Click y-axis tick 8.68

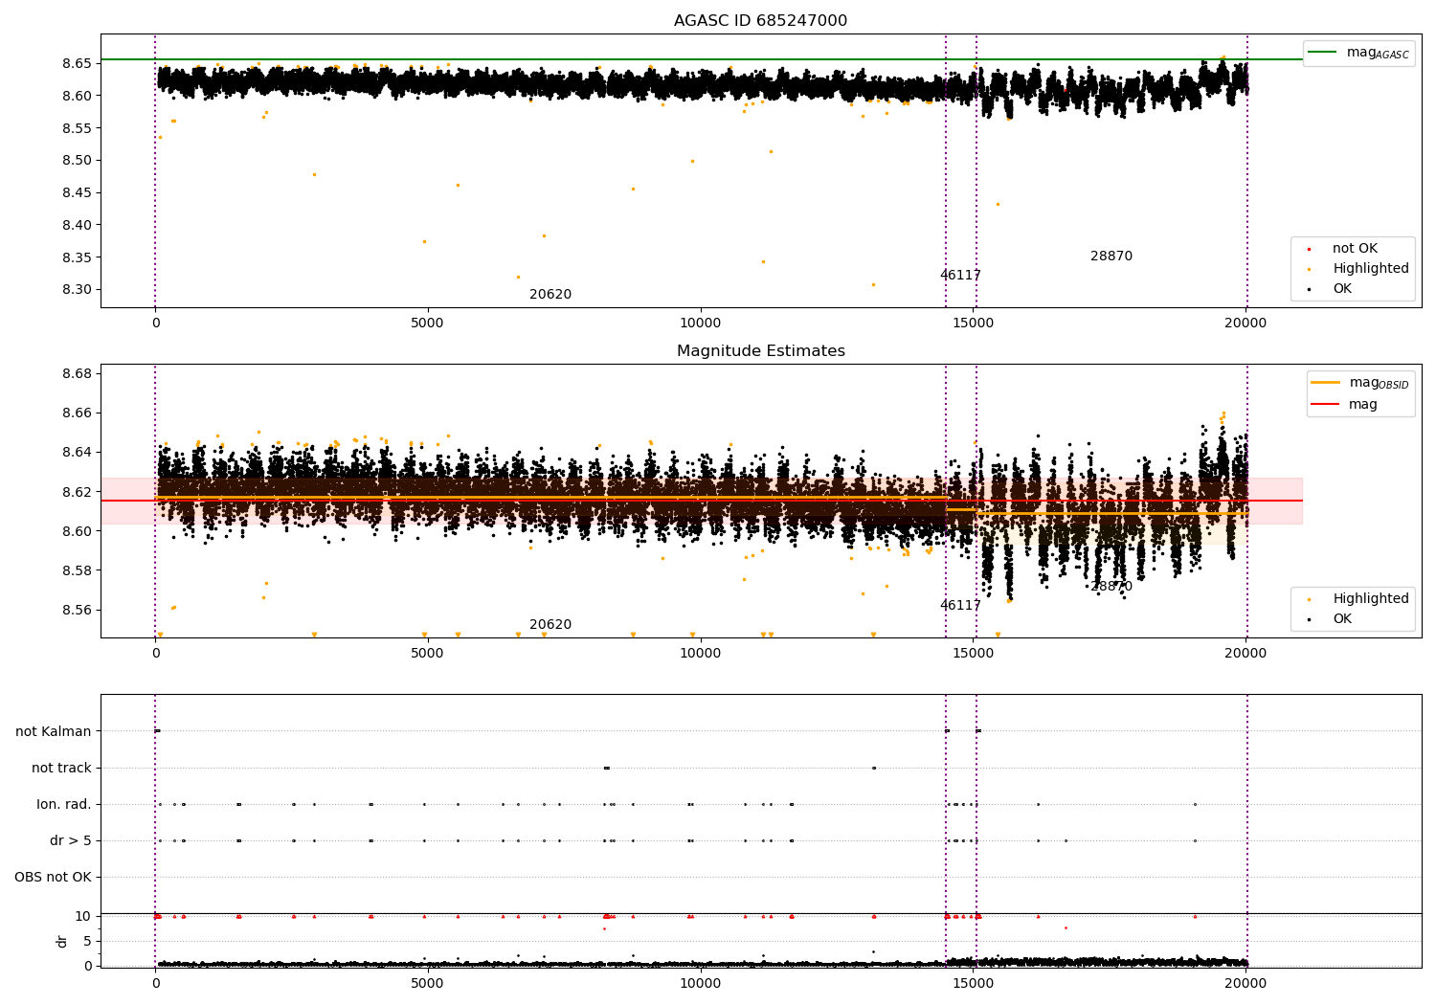pyautogui.click(x=77, y=374)
